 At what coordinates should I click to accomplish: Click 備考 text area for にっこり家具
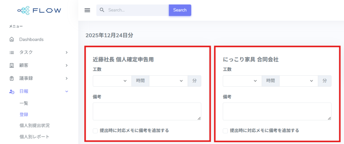click(x=277, y=111)
